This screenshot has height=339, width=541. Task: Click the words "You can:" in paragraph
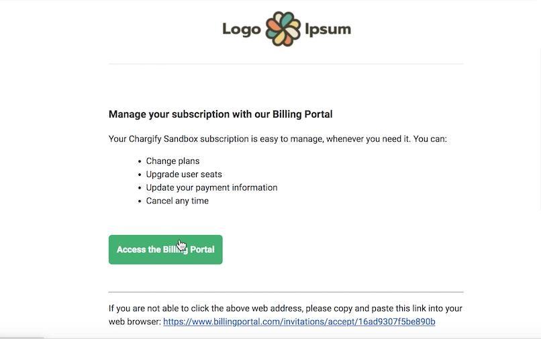(x=430, y=139)
